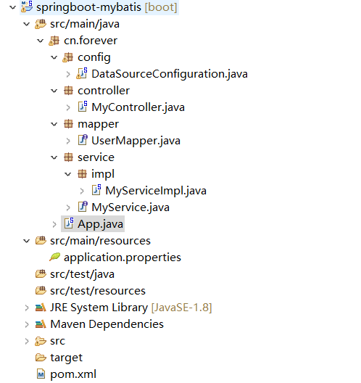
Task: Click the application.properties leaf icon
Action: (54, 257)
